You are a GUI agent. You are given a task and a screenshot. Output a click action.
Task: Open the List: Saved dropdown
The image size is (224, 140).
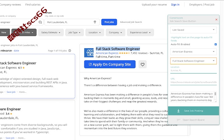(x=194, y=30)
